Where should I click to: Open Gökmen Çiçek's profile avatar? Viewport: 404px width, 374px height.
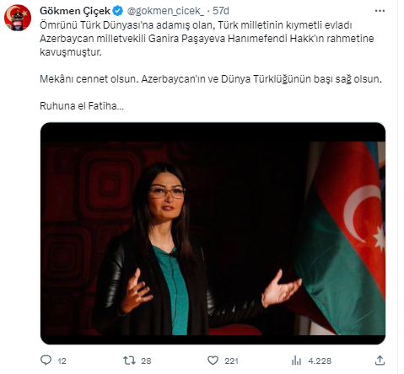click(18, 18)
